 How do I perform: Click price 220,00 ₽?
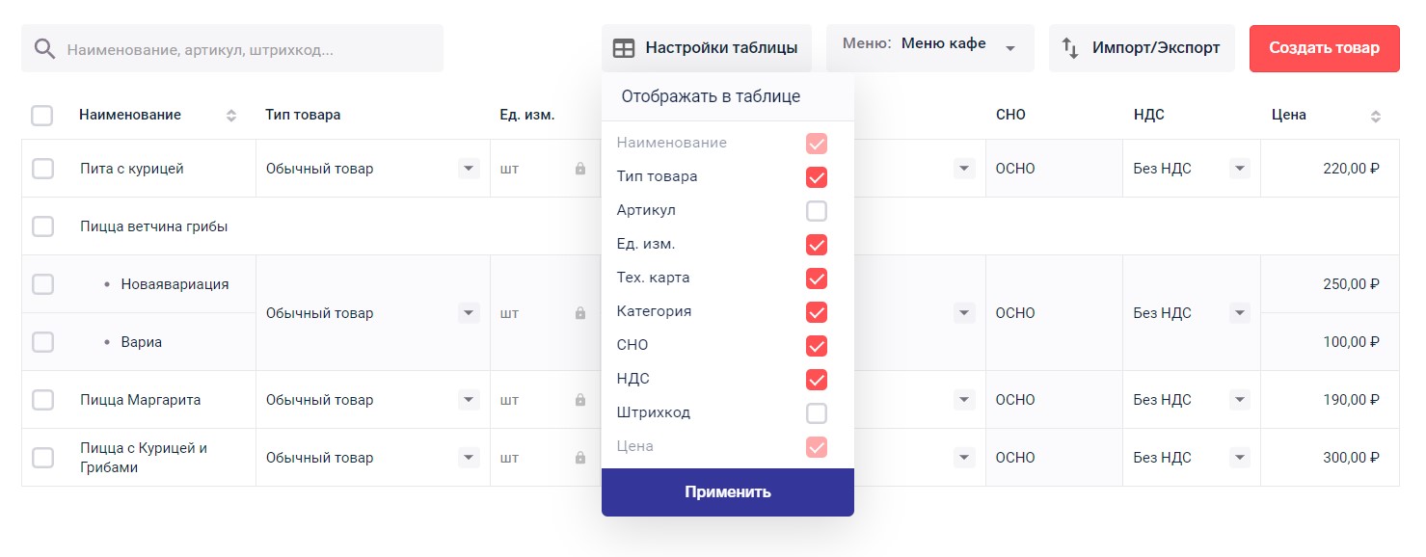pos(1352,169)
